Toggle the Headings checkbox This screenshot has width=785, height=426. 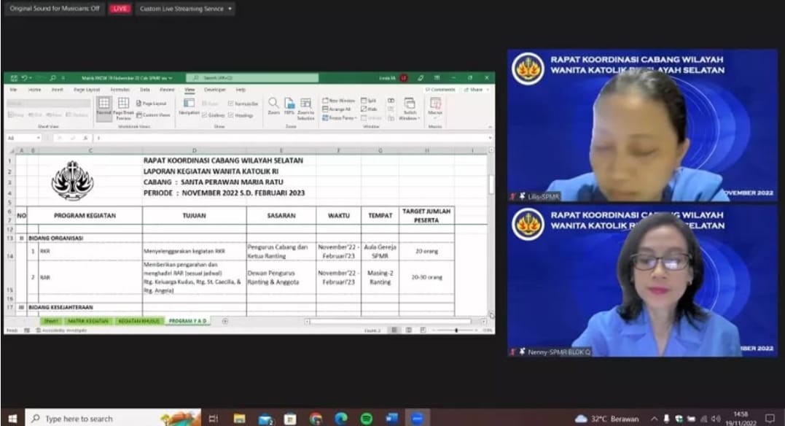242,115
